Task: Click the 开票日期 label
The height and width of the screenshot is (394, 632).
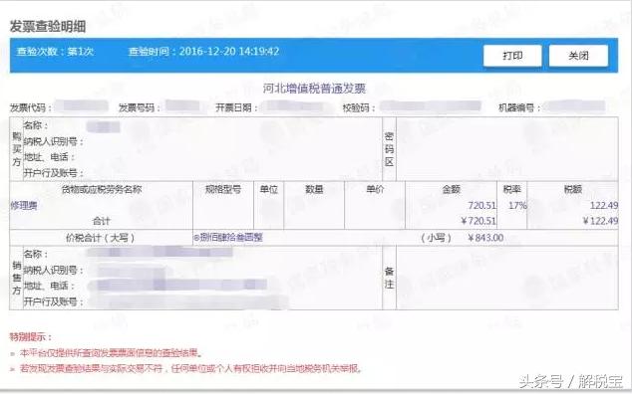Action: (x=236, y=107)
